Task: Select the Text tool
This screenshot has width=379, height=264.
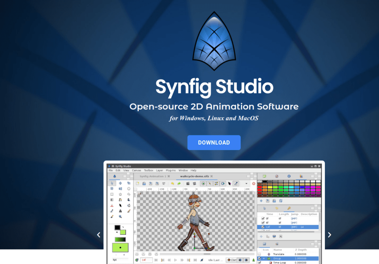Action: (x=120, y=211)
